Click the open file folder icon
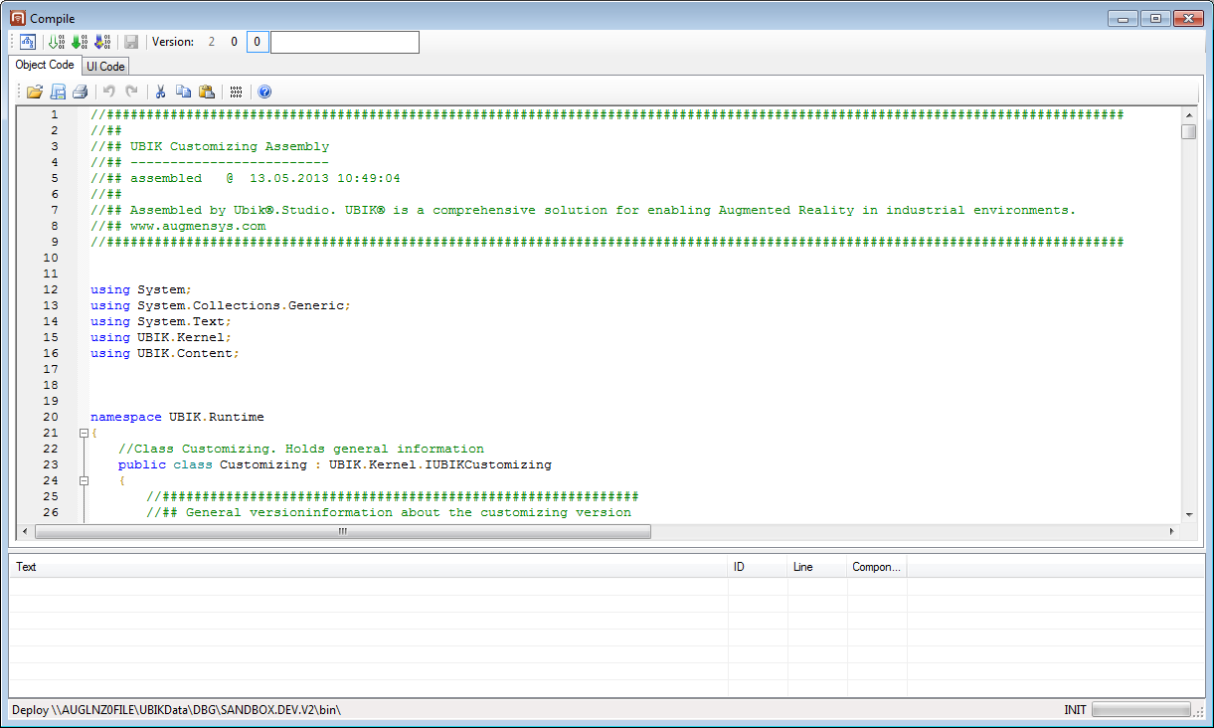The height and width of the screenshot is (728, 1214). (x=35, y=92)
